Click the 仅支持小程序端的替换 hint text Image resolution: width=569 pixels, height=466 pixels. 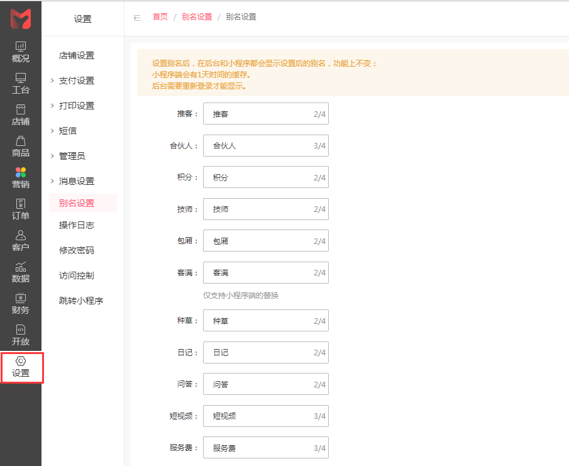[x=241, y=296]
